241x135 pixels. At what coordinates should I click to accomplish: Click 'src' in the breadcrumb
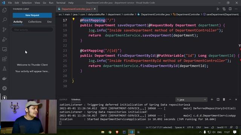(x=60, y=14)
